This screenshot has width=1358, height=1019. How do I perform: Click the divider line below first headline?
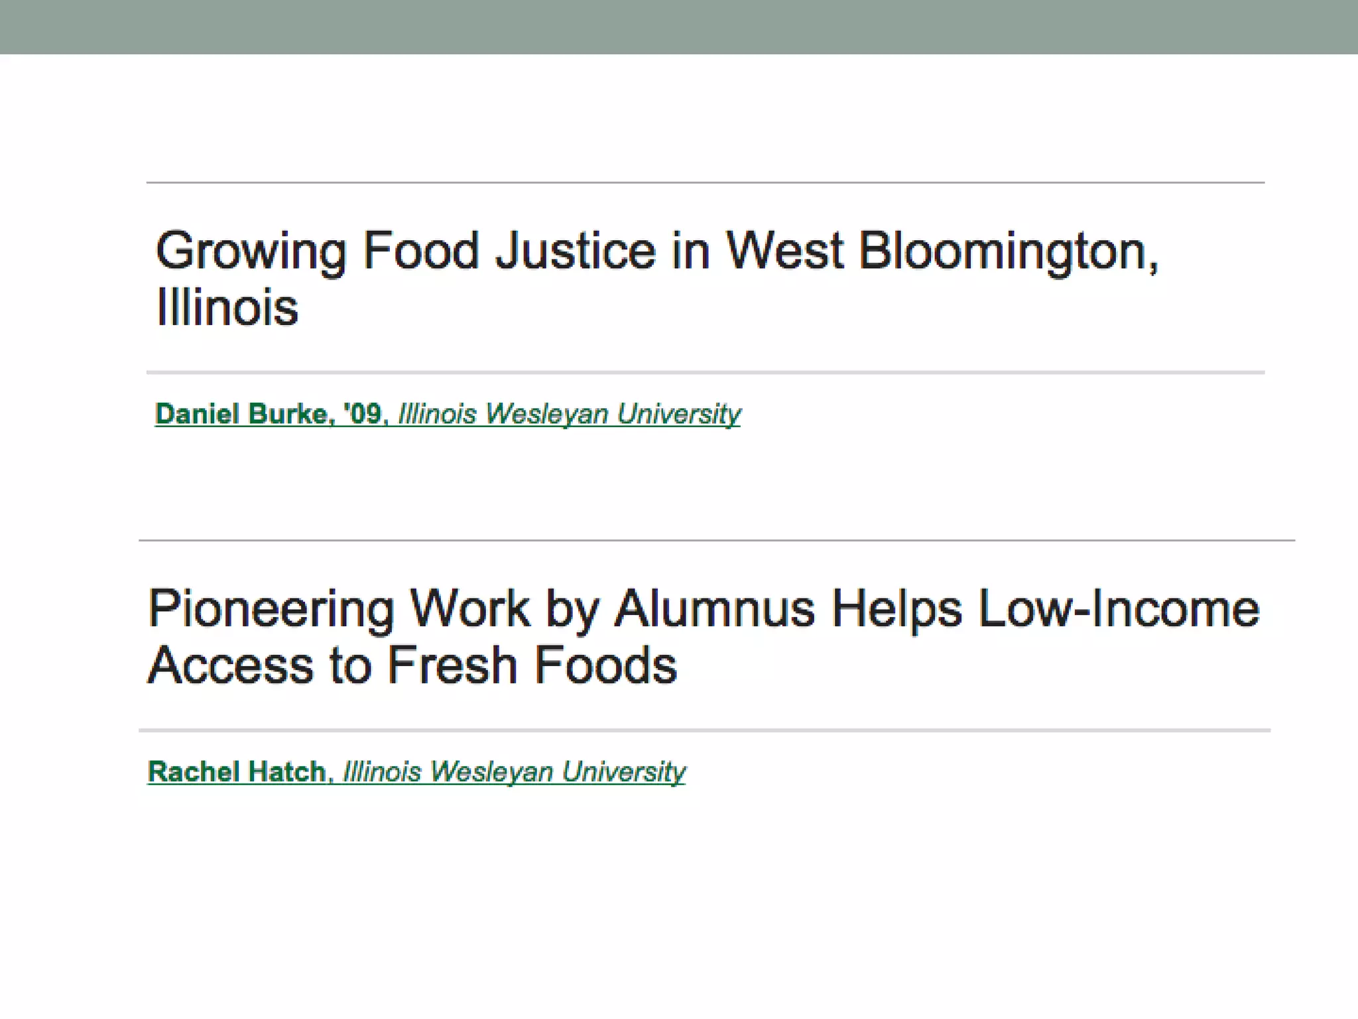click(x=706, y=372)
